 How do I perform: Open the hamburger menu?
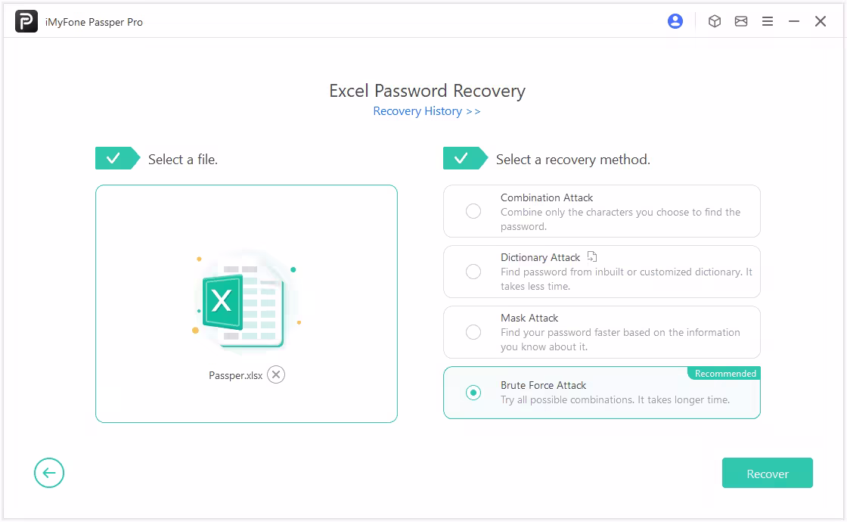click(768, 22)
